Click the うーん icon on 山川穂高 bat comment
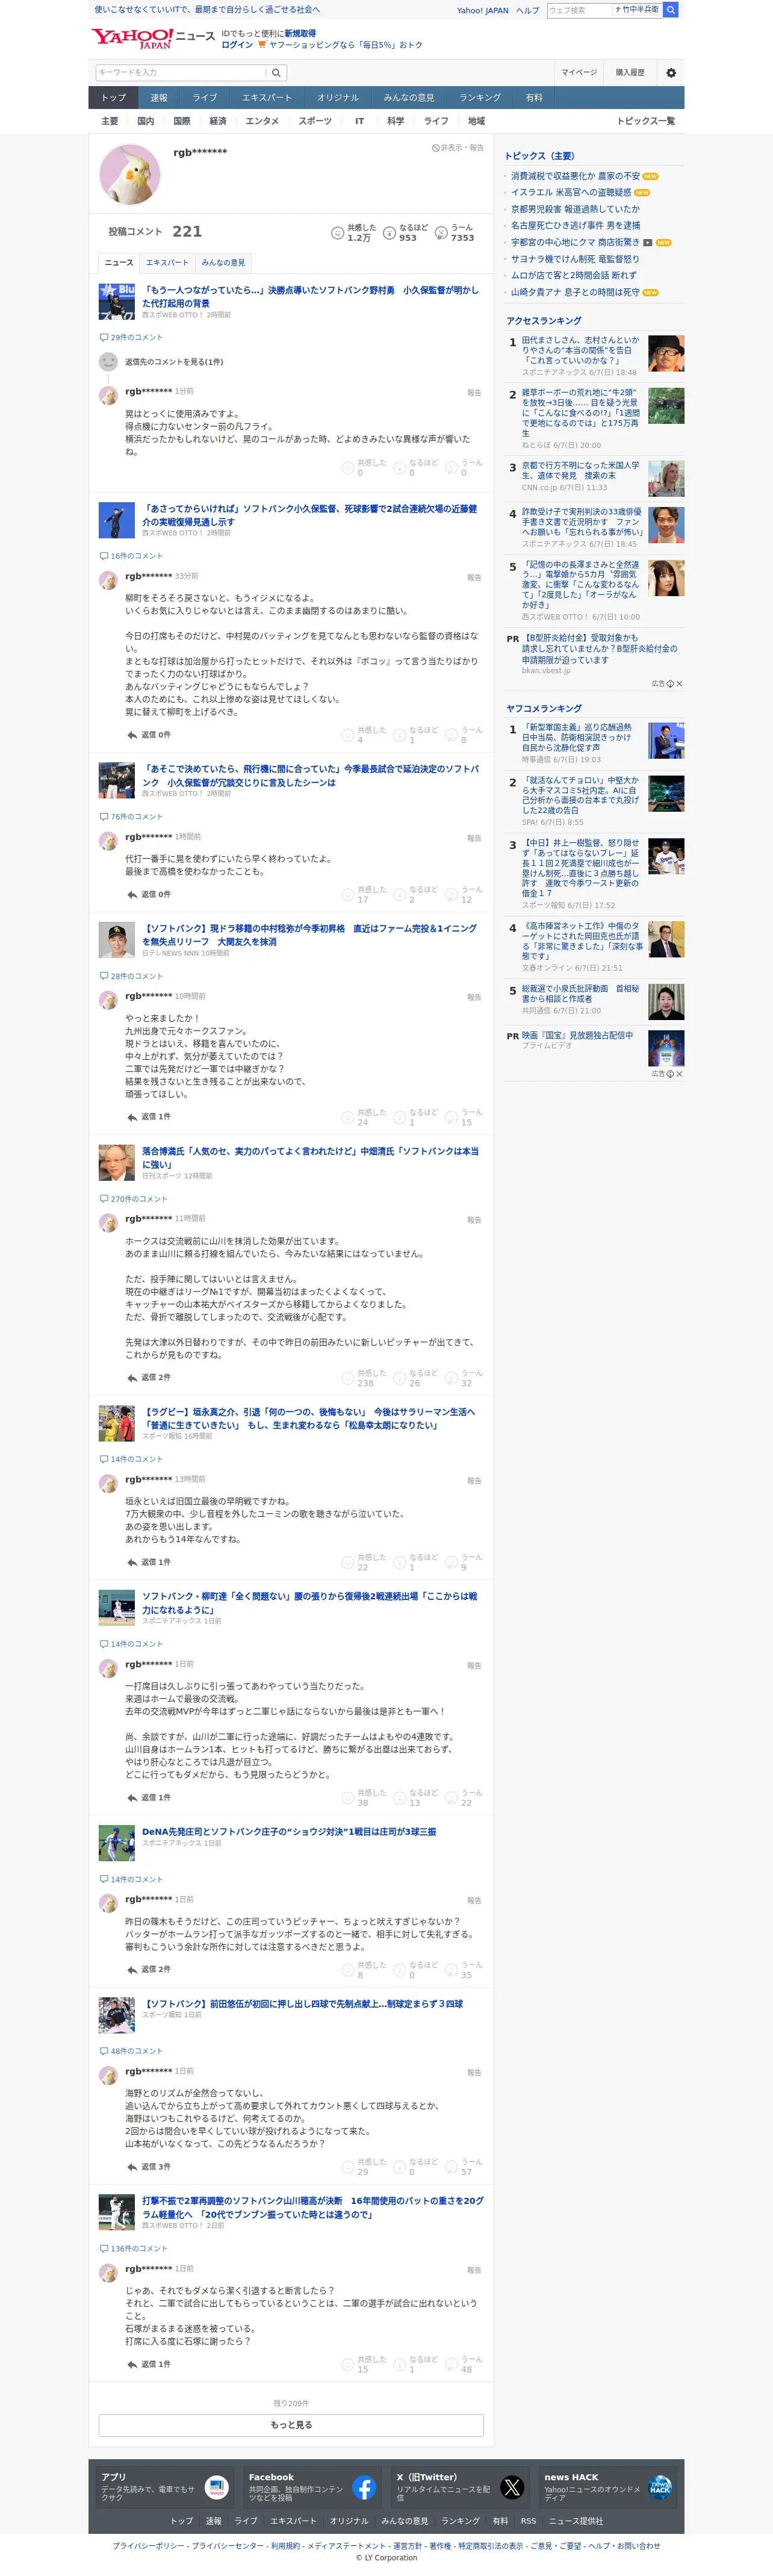The width and height of the screenshot is (773, 2576). coord(452,2364)
